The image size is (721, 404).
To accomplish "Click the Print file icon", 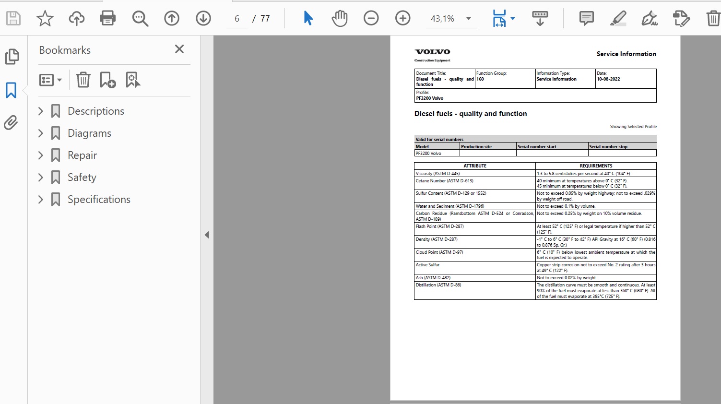I will pos(107,19).
